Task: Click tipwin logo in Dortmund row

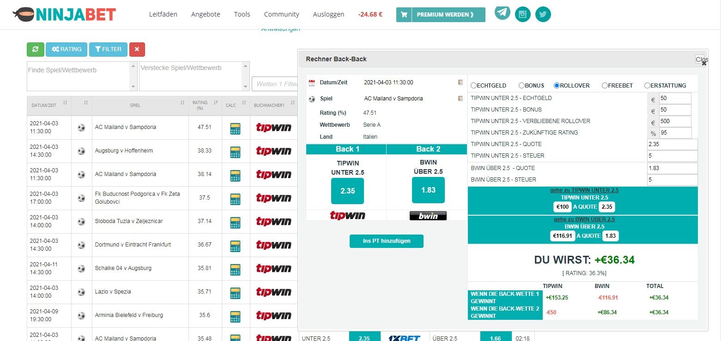Action: coord(274,245)
